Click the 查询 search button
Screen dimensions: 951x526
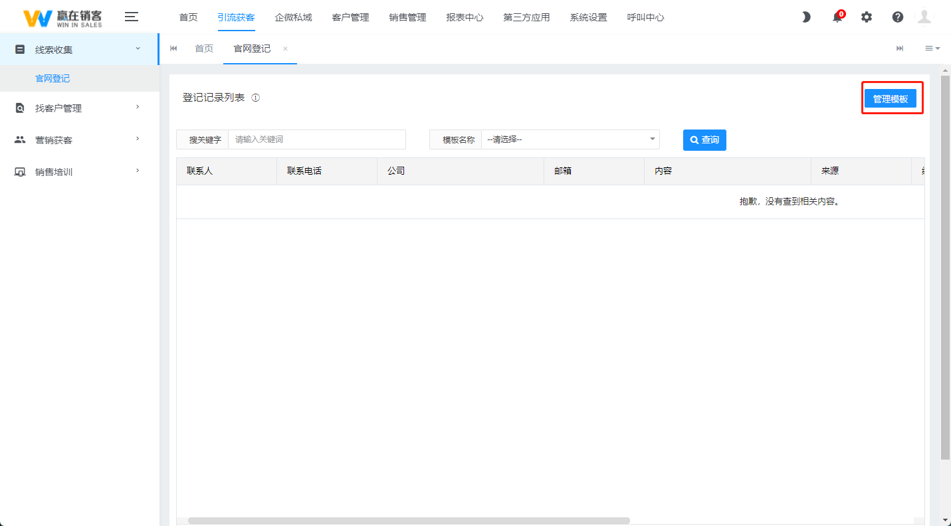(x=704, y=139)
